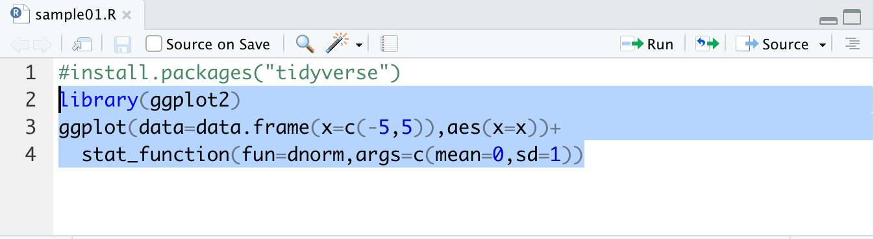
Task: Minimize the source editor pane
Action: click(829, 19)
